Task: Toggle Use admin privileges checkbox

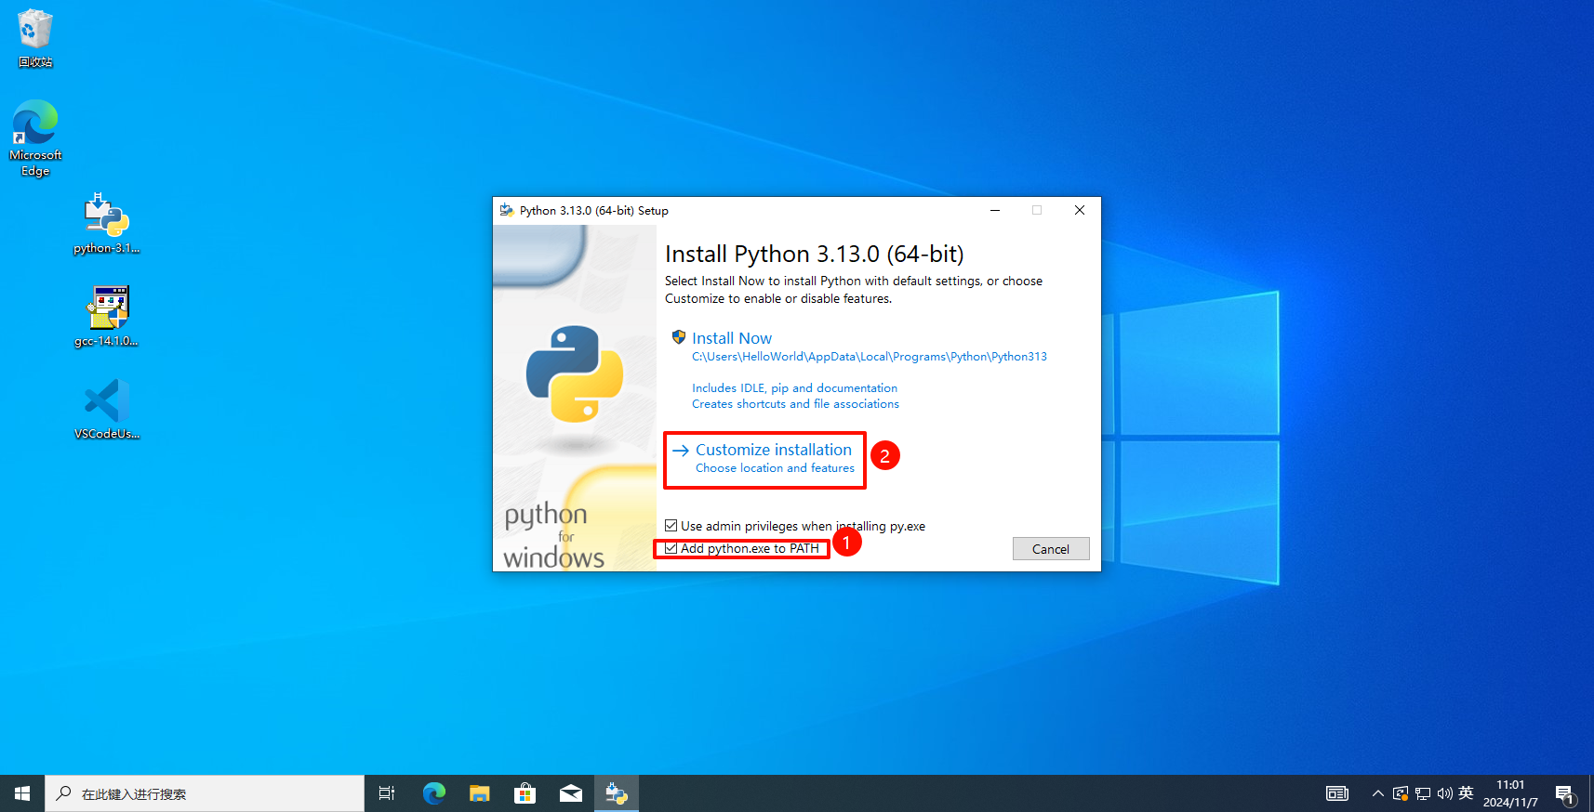Action: click(x=671, y=526)
